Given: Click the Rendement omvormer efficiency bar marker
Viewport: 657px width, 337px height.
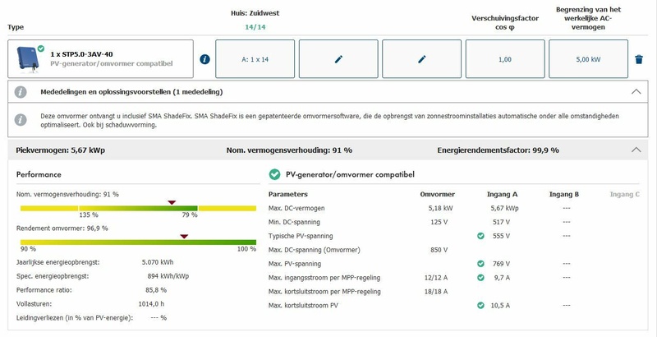Looking at the screenshot, I should pyautogui.click(x=184, y=237).
